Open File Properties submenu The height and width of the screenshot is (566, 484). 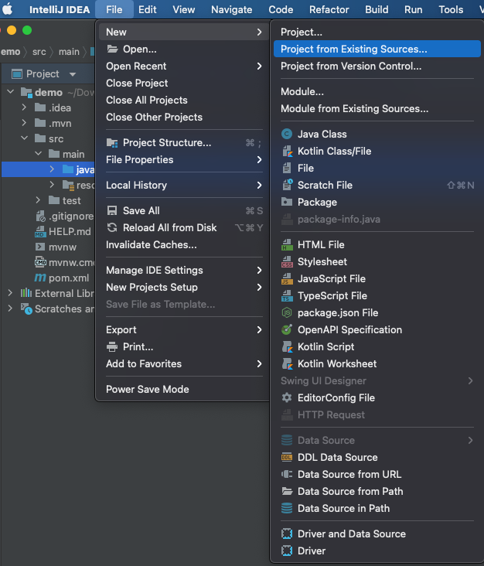[184, 159]
